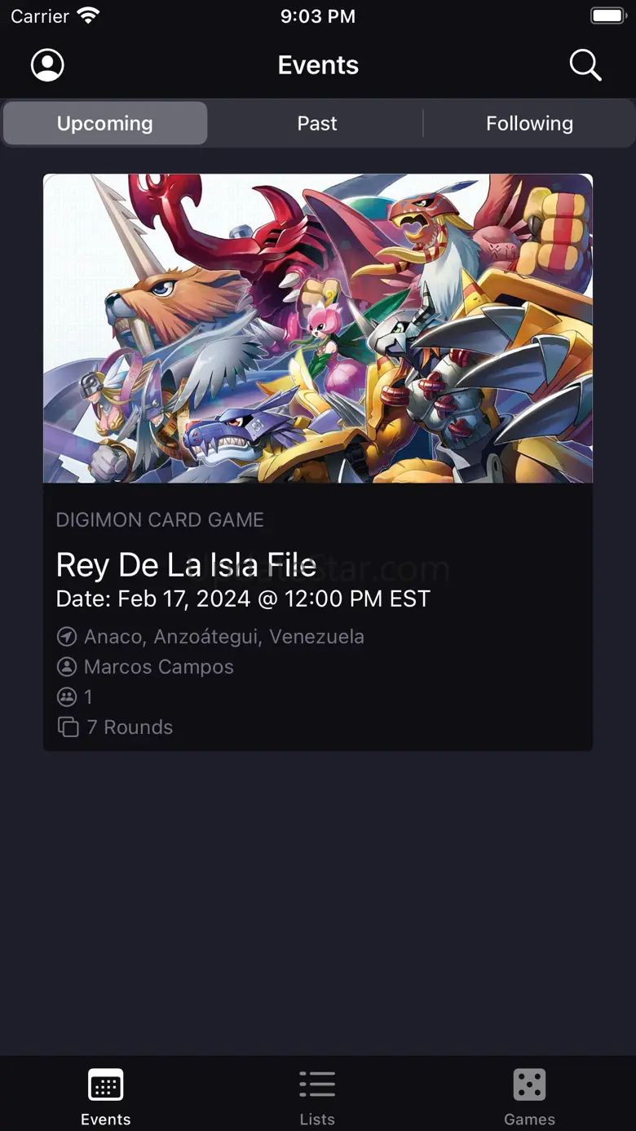Tap organizer name Marcos Campos
Viewport: 636px width, 1131px height.
point(159,667)
